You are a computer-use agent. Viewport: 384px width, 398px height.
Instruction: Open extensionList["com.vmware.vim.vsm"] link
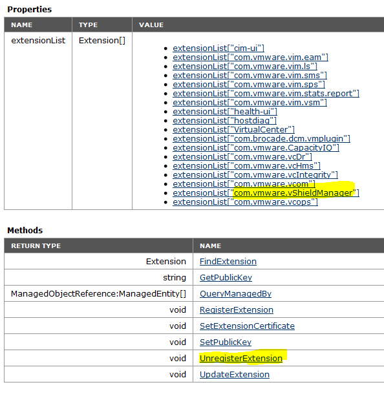[x=250, y=103]
